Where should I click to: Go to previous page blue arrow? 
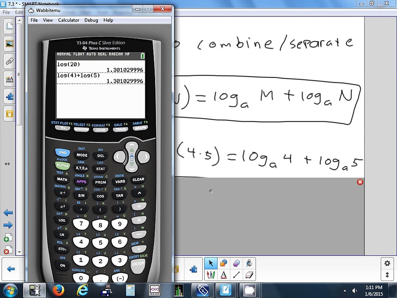(x=8, y=213)
